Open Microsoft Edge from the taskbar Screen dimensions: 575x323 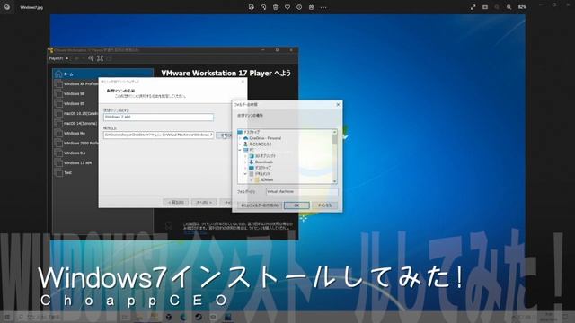(183, 317)
